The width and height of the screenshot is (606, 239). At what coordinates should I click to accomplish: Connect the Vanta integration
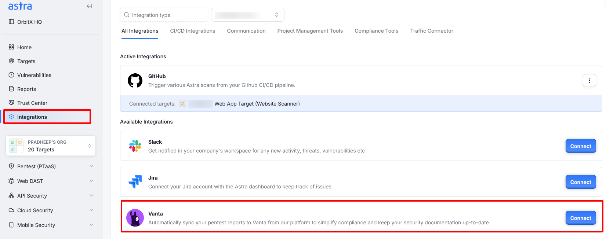(x=581, y=218)
